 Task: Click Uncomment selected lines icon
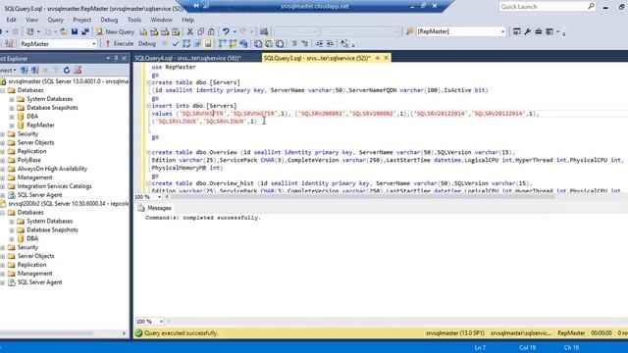[x=305, y=43]
